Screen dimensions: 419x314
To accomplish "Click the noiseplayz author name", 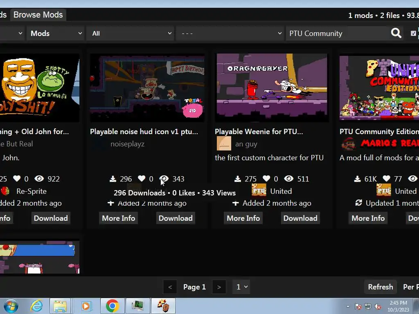I will 128,144.
